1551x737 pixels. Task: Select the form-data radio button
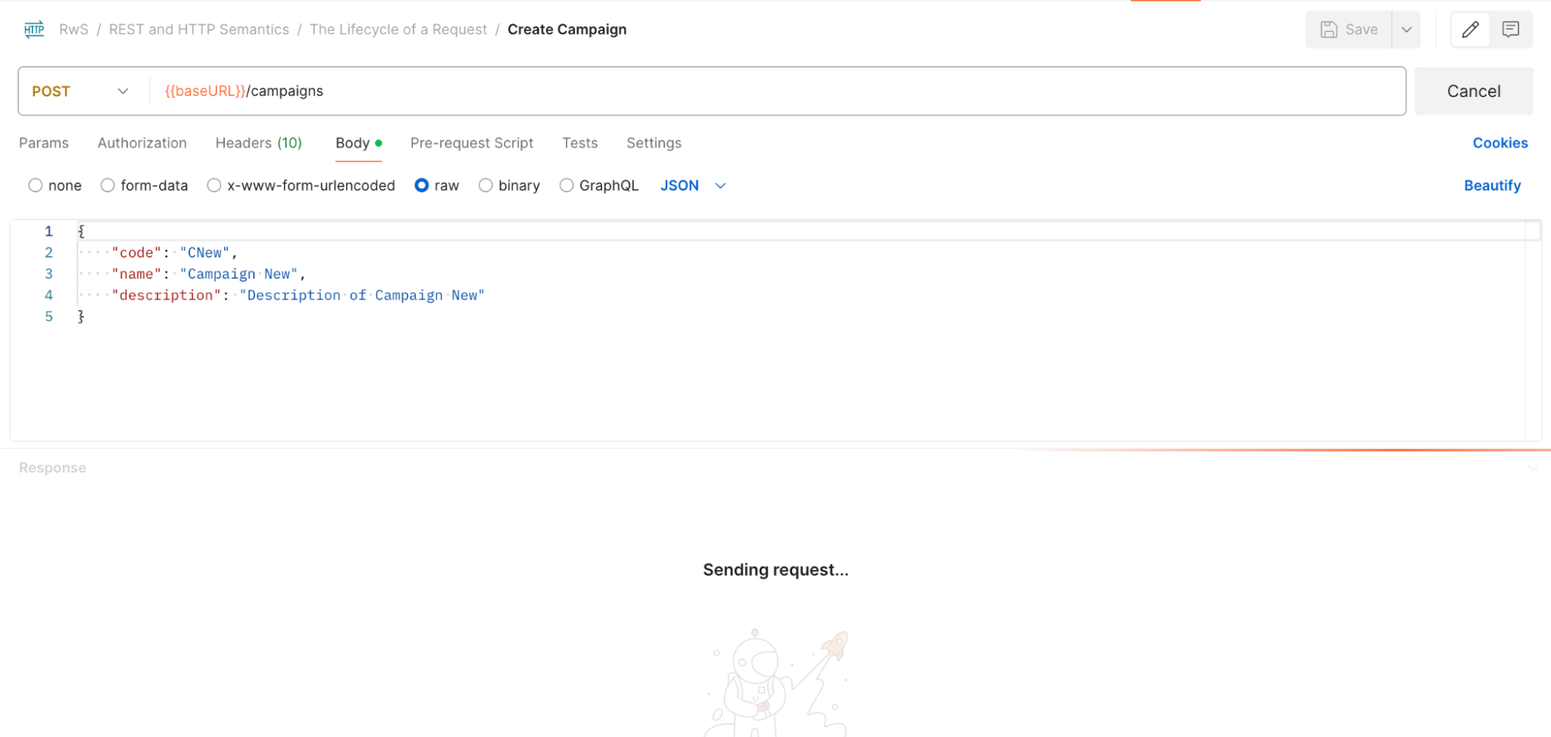tap(108, 185)
